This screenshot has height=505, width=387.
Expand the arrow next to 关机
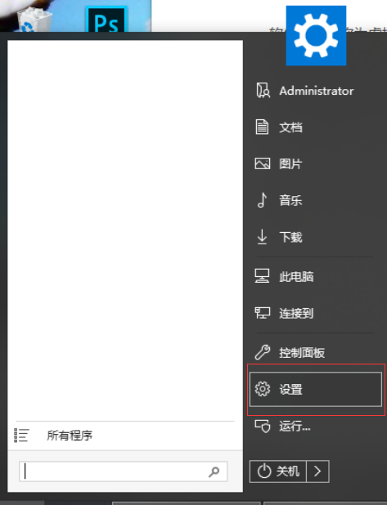tap(317, 471)
